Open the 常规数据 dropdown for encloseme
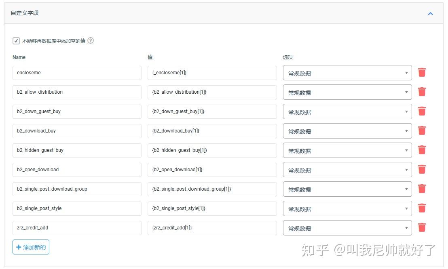 347,73
